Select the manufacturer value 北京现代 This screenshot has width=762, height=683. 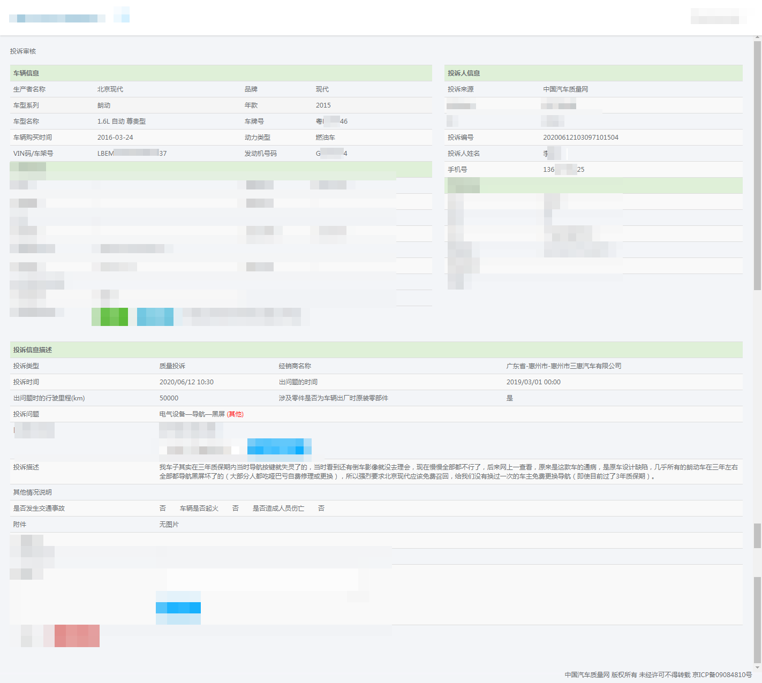[110, 89]
